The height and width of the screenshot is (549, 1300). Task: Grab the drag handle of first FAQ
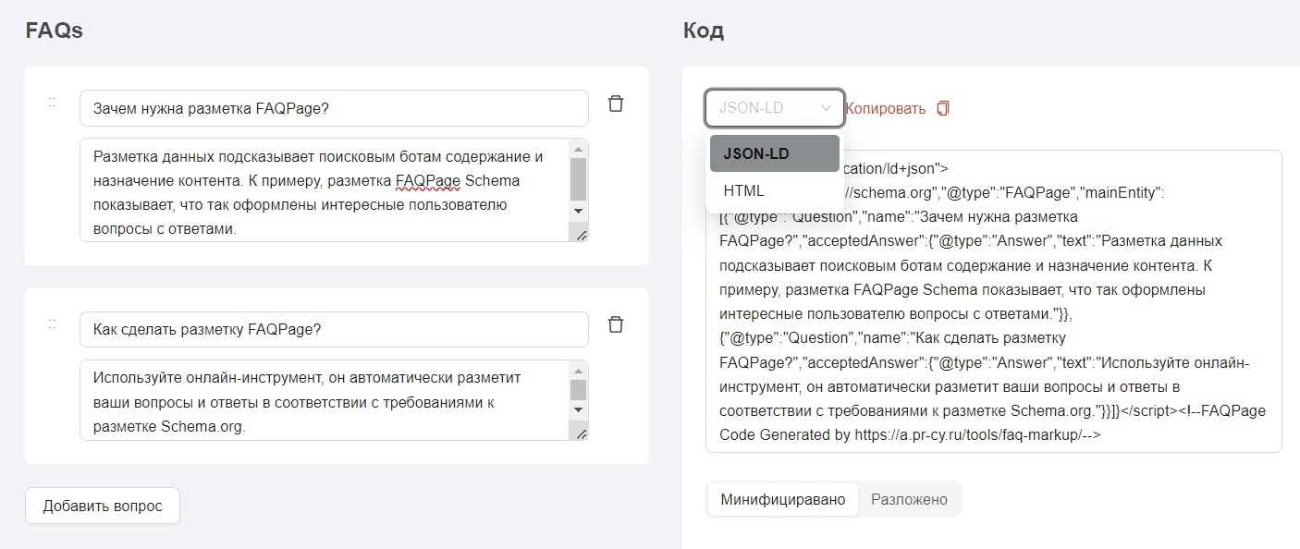coord(52,103)
